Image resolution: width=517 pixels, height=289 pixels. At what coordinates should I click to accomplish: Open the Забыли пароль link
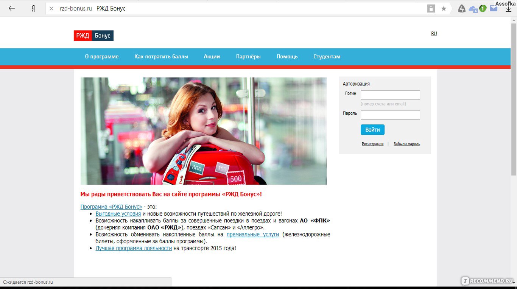(407, 144)
